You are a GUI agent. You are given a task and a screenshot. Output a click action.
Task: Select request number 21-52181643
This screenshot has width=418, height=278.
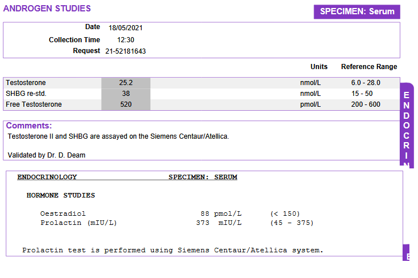[x=126, y=51]
